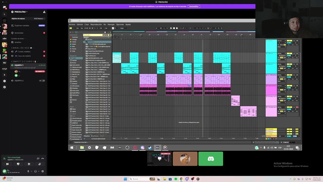This screenshot has height=182, width=323.
Task: Stop playback in Ableton transport
Action: [x=174, y=28]
